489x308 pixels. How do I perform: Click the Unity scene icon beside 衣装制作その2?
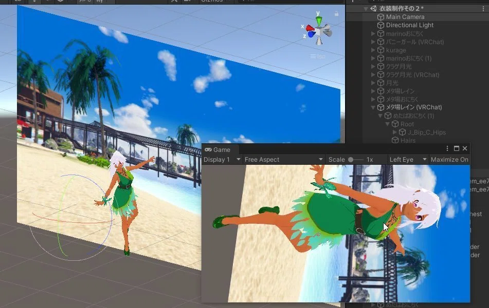[373, 8]
